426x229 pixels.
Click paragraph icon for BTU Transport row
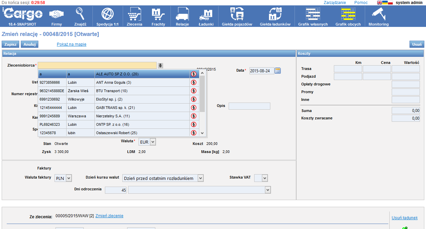[x=194, y=91]
